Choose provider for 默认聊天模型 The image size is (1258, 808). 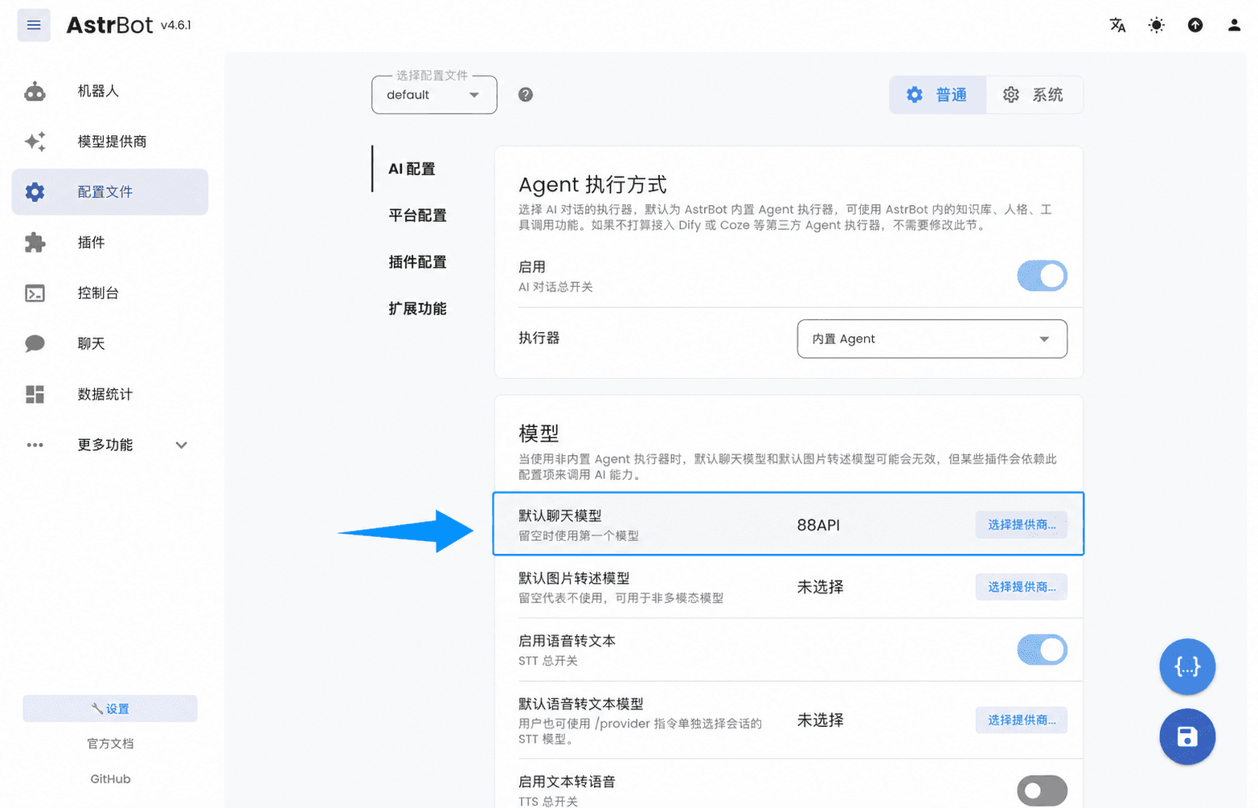pos(1022,524)
